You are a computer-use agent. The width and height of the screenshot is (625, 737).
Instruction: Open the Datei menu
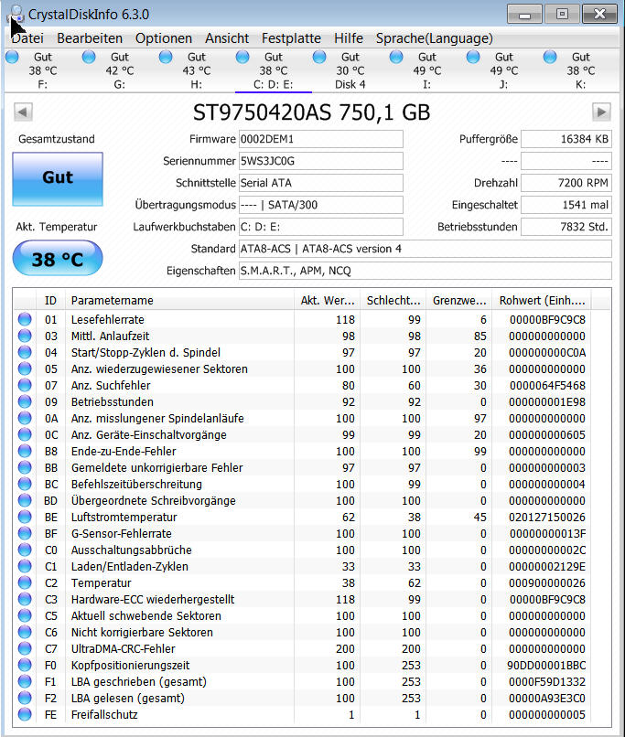(27, 38)
